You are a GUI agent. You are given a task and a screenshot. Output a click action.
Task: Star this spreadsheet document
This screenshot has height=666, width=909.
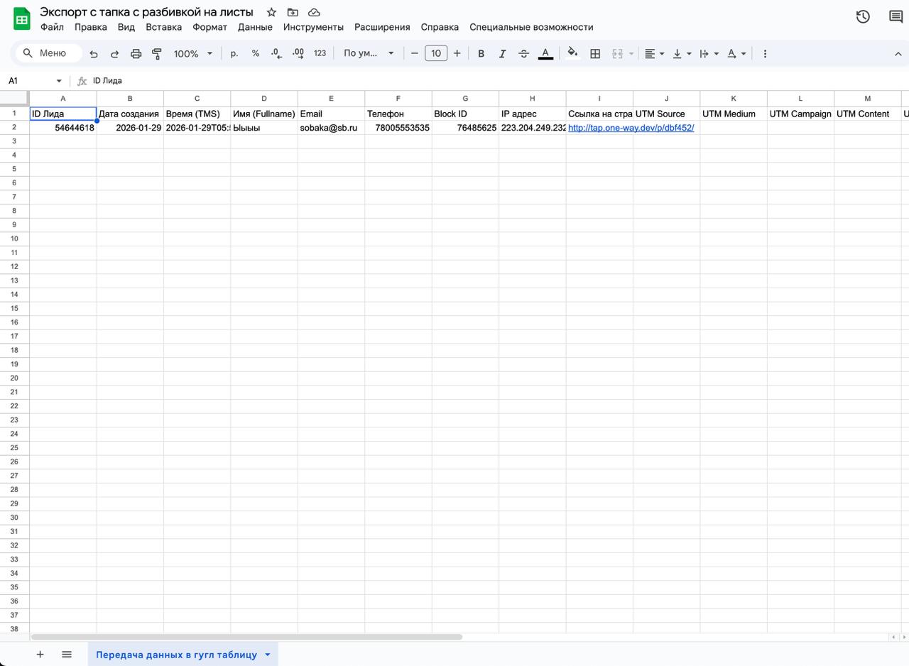tap(271, 12)
